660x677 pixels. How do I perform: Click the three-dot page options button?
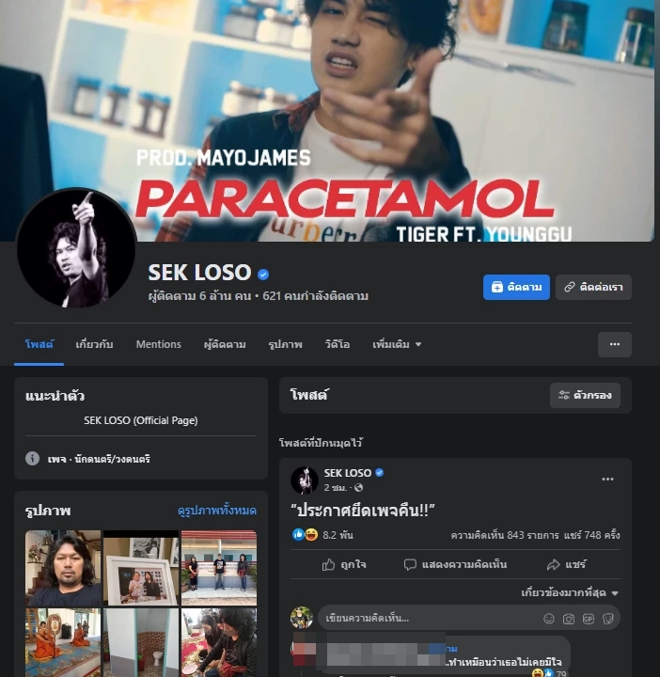coord(614,345)
